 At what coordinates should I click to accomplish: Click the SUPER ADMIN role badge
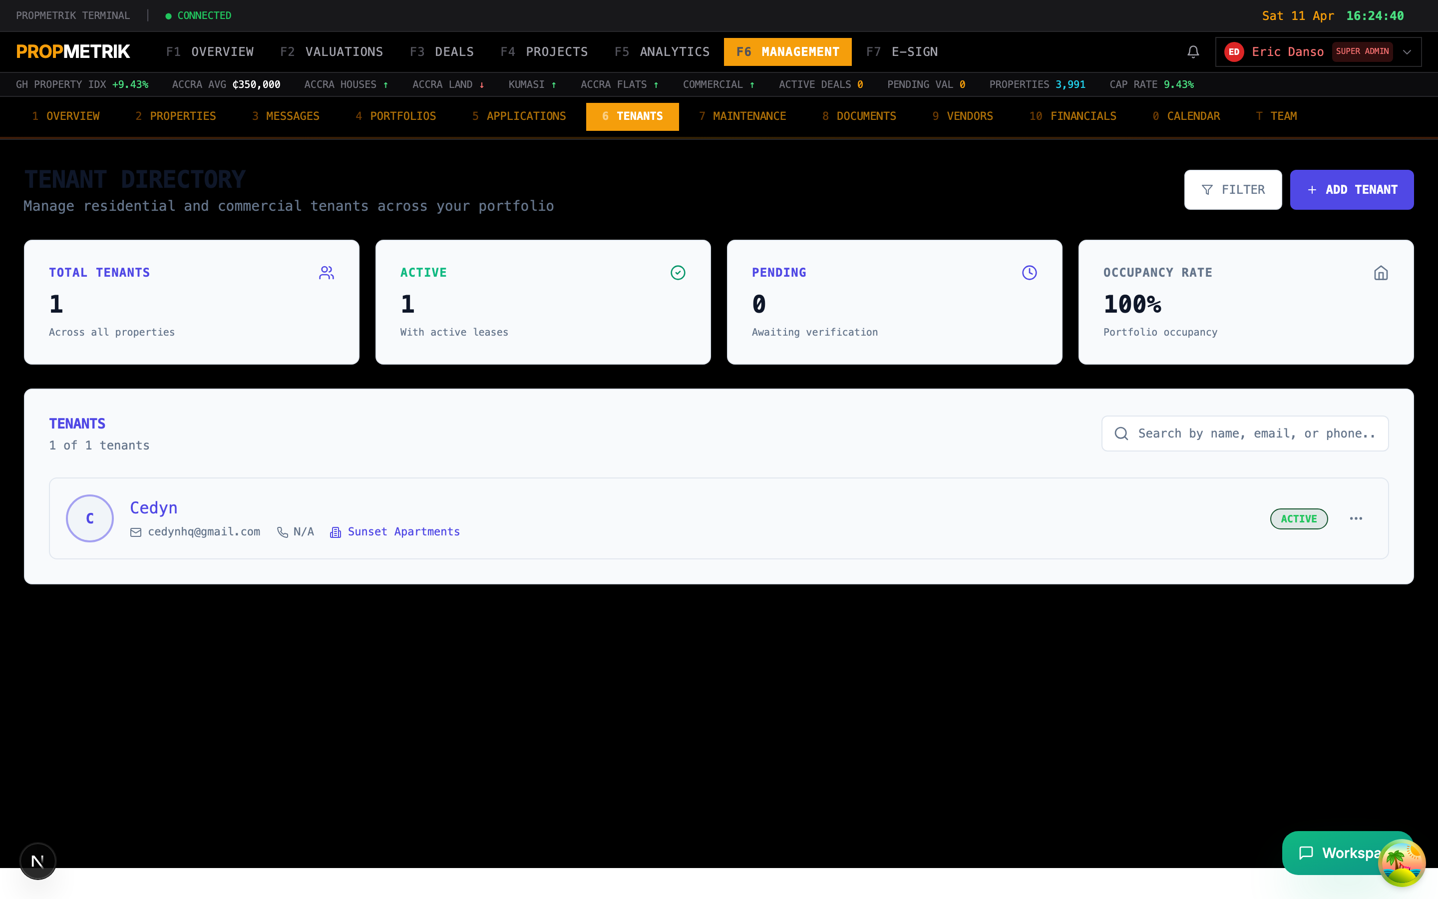1362,52
